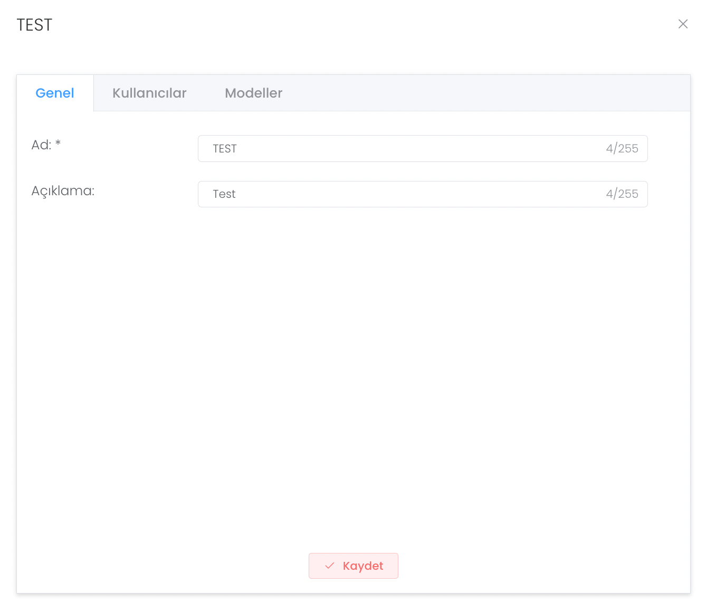Viewport: 706px width, 612px height.
Task: Switch to the Genel tab
Action: [x=55, y=93]
